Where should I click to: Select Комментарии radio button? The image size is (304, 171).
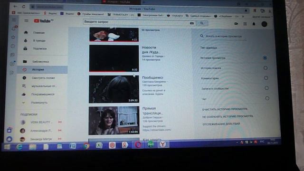coord(266,78)
